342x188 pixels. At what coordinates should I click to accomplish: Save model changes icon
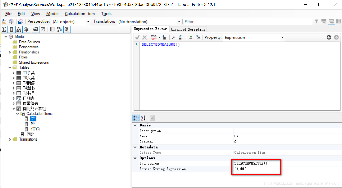tap(21, 22)
